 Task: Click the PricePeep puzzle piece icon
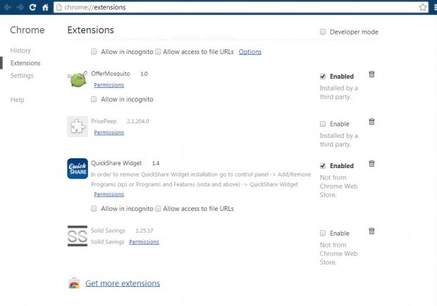[78, 127]
